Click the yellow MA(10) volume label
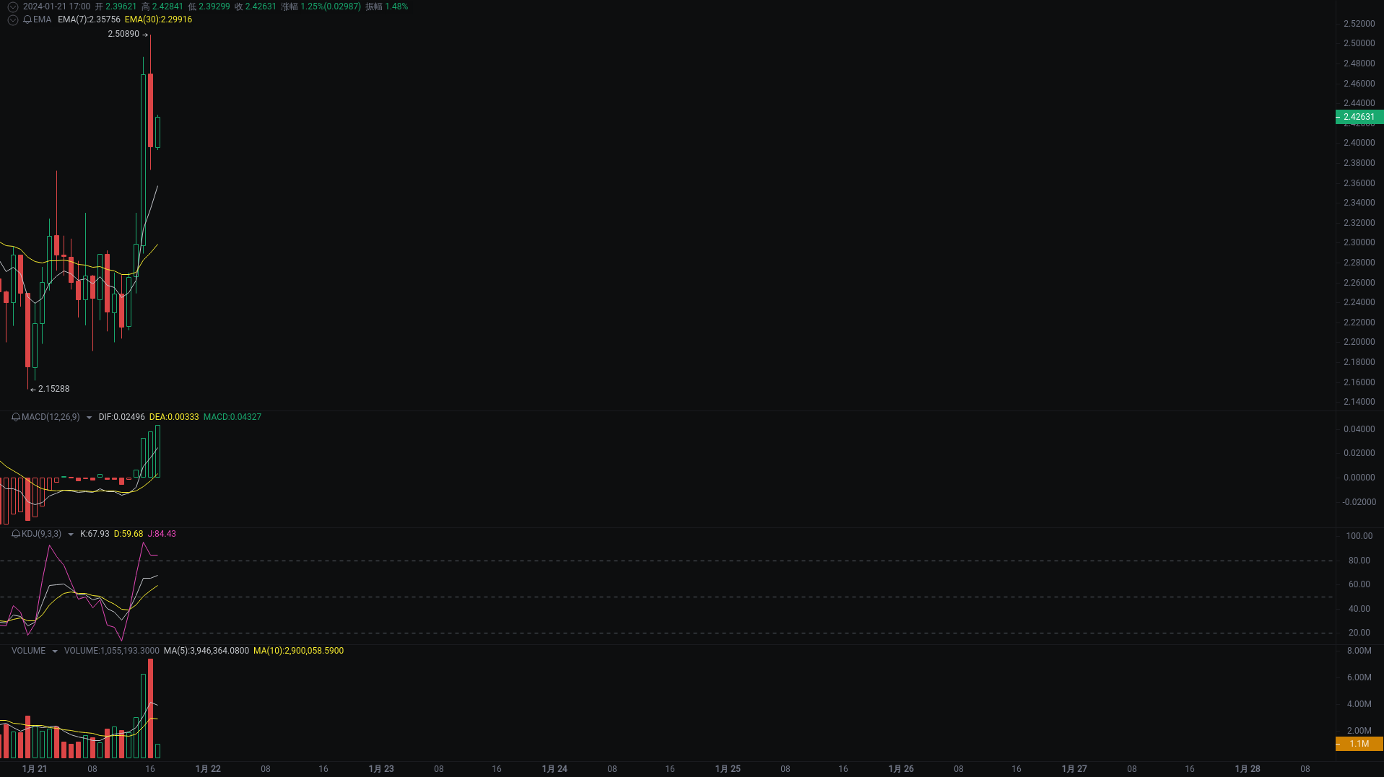 tap(298, 651)
